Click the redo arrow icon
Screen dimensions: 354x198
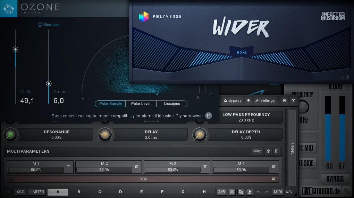coord(267,192)
